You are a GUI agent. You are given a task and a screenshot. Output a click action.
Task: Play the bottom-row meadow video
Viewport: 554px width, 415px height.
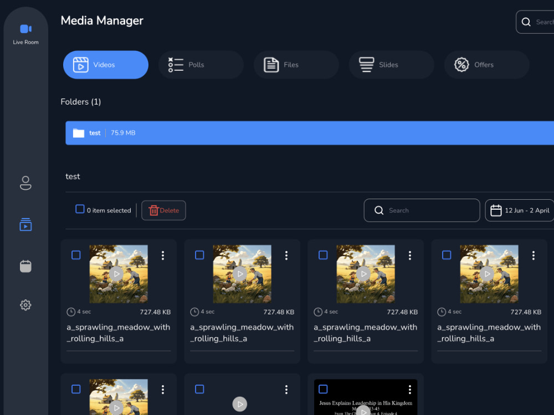(x=116, y=408)
